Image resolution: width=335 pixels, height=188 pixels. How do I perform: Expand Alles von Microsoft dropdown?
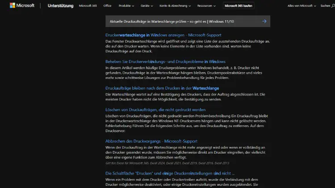[x=301, y=6]
